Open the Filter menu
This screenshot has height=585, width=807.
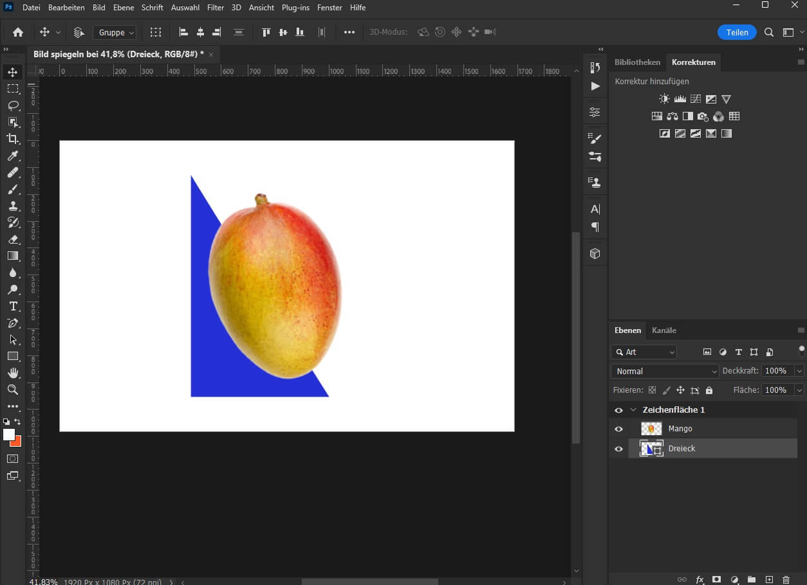[x=215, y=7]
